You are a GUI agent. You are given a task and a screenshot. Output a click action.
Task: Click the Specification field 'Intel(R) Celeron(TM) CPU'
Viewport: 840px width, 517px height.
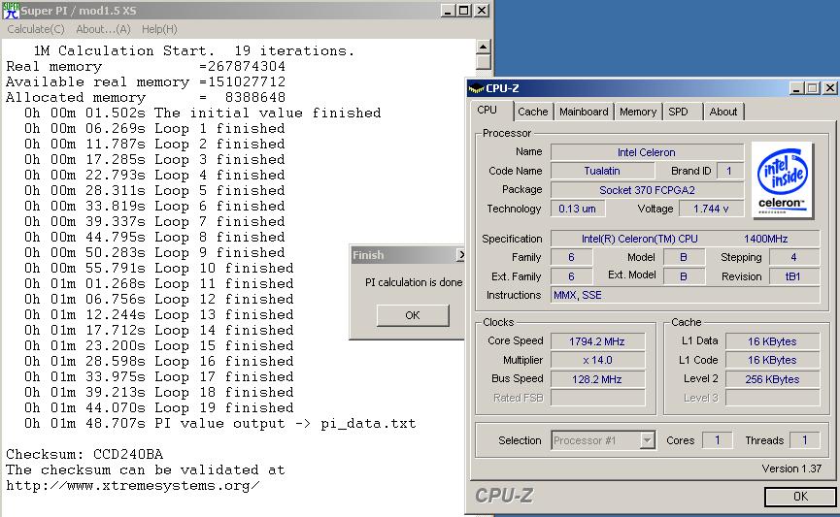point(686,239)
